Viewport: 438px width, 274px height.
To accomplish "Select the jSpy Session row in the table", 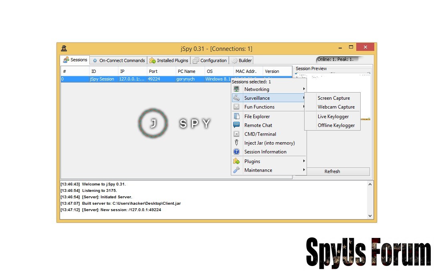I will [x=102, y=79].
